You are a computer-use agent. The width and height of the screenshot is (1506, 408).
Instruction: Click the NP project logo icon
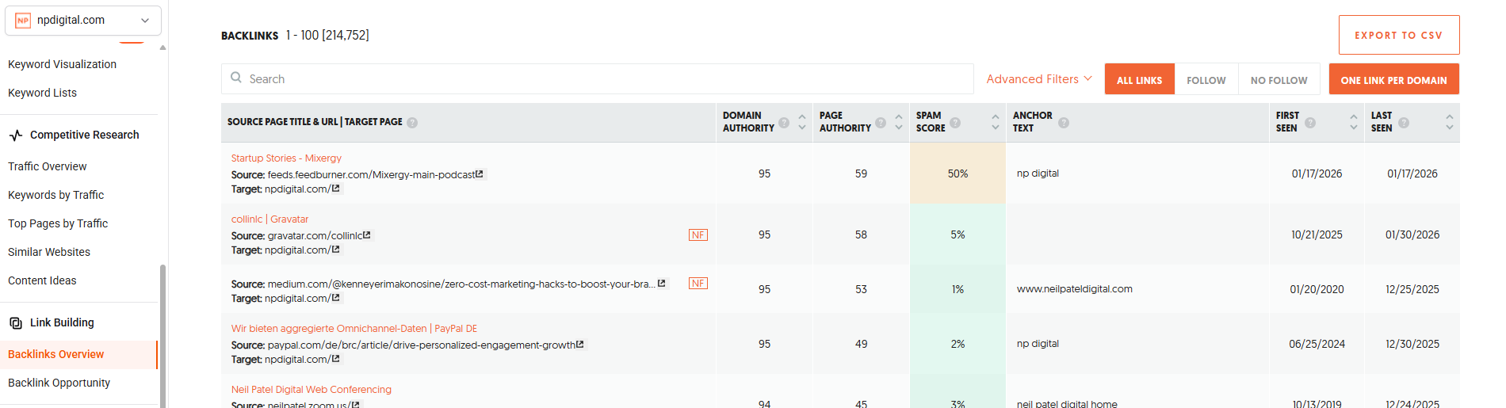23,21
